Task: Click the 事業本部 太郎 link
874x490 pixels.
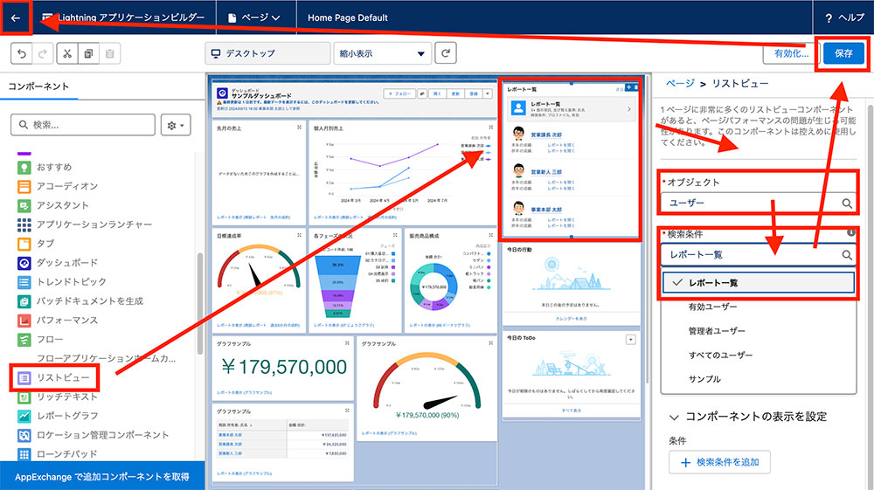Action: [x=546, y=210]
